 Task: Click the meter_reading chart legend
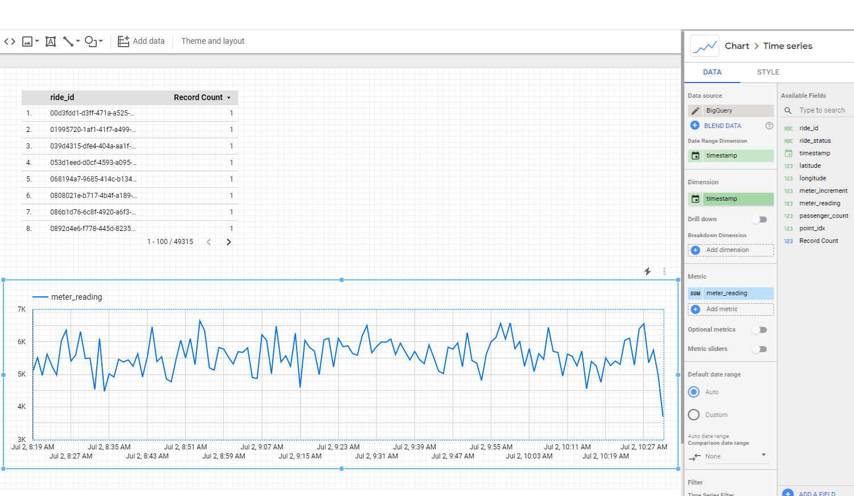coord(68,297)
